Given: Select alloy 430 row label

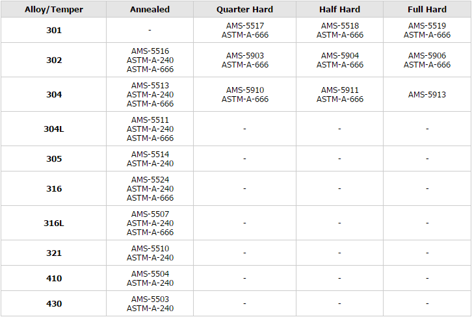Looking at the screenshot, I should [x=54, y=304].
